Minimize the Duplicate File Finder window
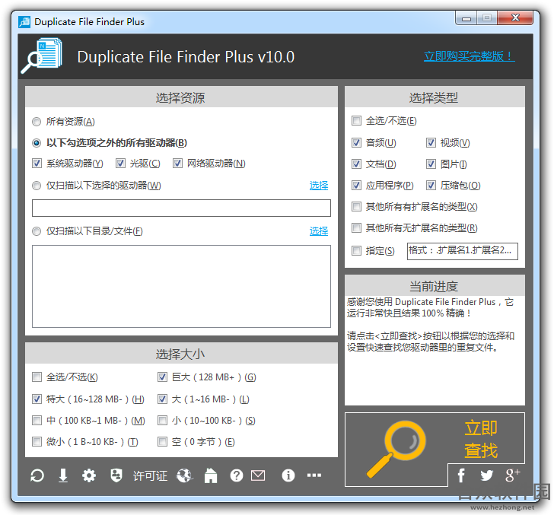This screenshot has width=554, height=515. click(466, 17)
